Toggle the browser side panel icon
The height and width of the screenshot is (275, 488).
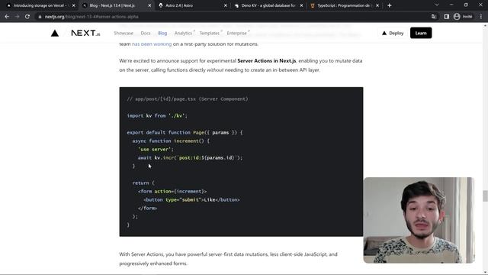pyautogui.click(x=446, y=17)
